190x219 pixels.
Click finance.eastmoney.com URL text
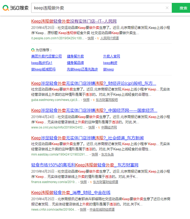(54, 182)
